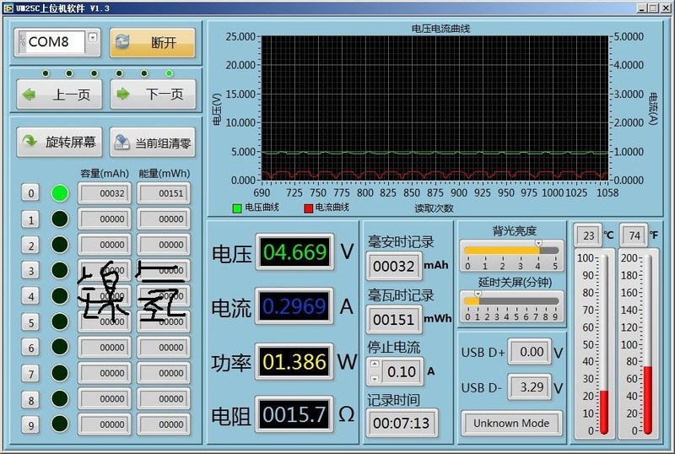Screen dimensions: 675x454
Task: Click the red 电流曲线 legend square
Action: pos(308,208)
